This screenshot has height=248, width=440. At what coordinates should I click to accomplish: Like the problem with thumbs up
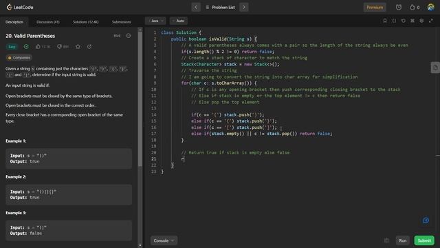tap(38, 47)
